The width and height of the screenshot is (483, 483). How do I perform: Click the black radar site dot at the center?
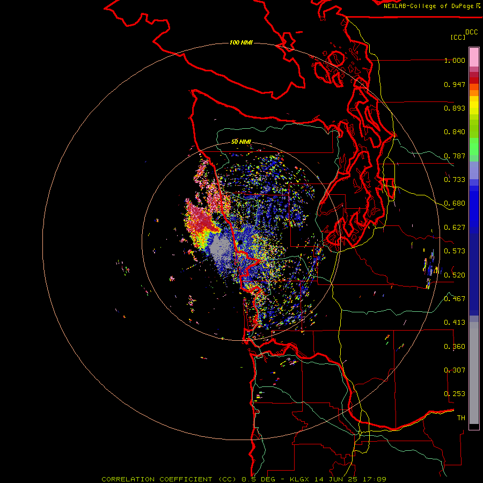click(x=240, y=243)
